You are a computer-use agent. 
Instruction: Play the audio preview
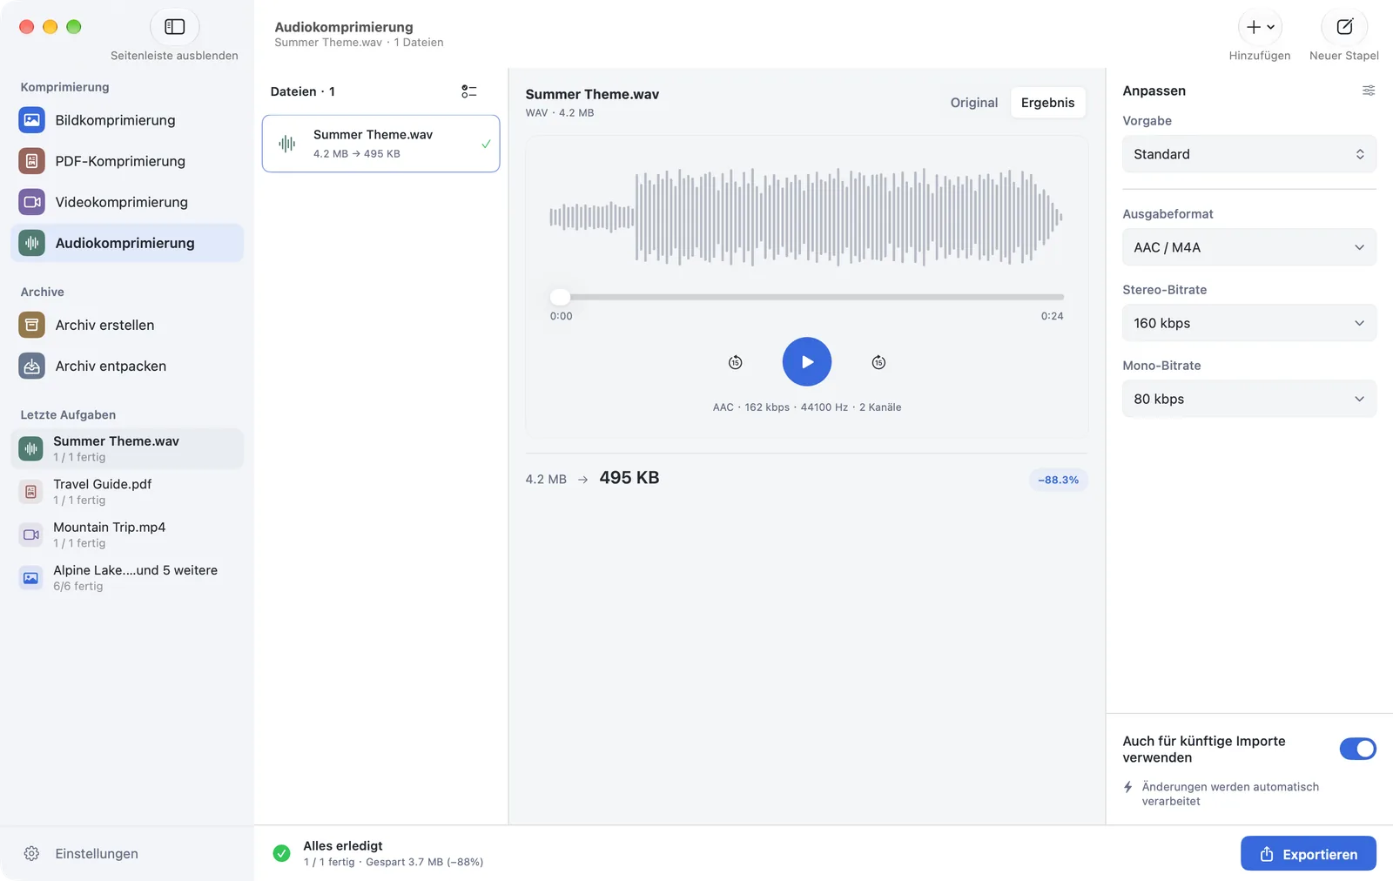pos(807,361)
